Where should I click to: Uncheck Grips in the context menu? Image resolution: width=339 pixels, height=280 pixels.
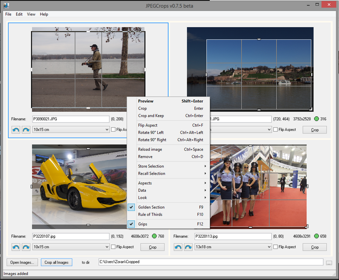pos(169,224)
